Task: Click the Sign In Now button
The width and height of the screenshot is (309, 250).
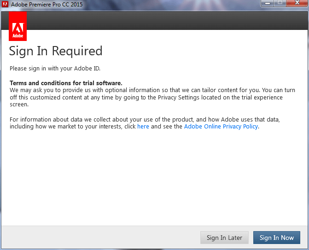Action: (276, 238)
